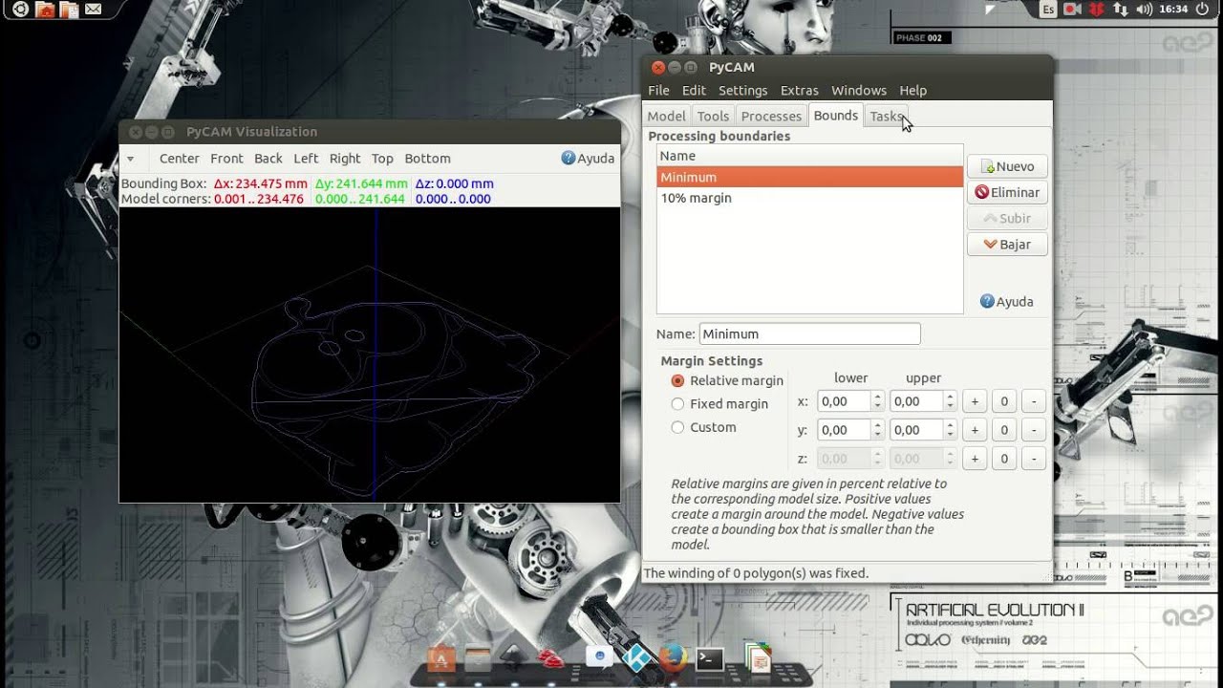Open Firefox from the dock
The height and width of the screenshot is (688, 1223).
pos(673,657)
